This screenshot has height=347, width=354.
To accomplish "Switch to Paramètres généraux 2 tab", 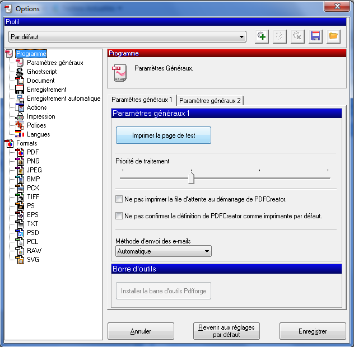I will tap(210, 100).
